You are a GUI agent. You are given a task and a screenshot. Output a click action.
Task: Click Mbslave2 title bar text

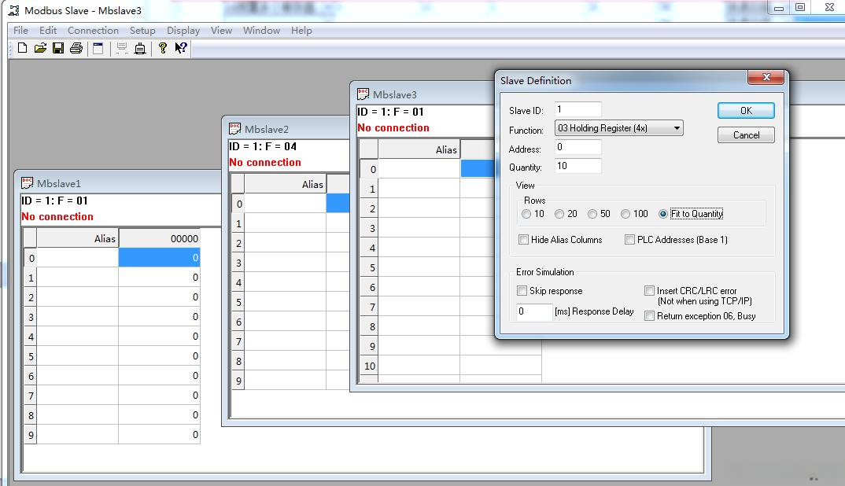(x=267, y=129)
